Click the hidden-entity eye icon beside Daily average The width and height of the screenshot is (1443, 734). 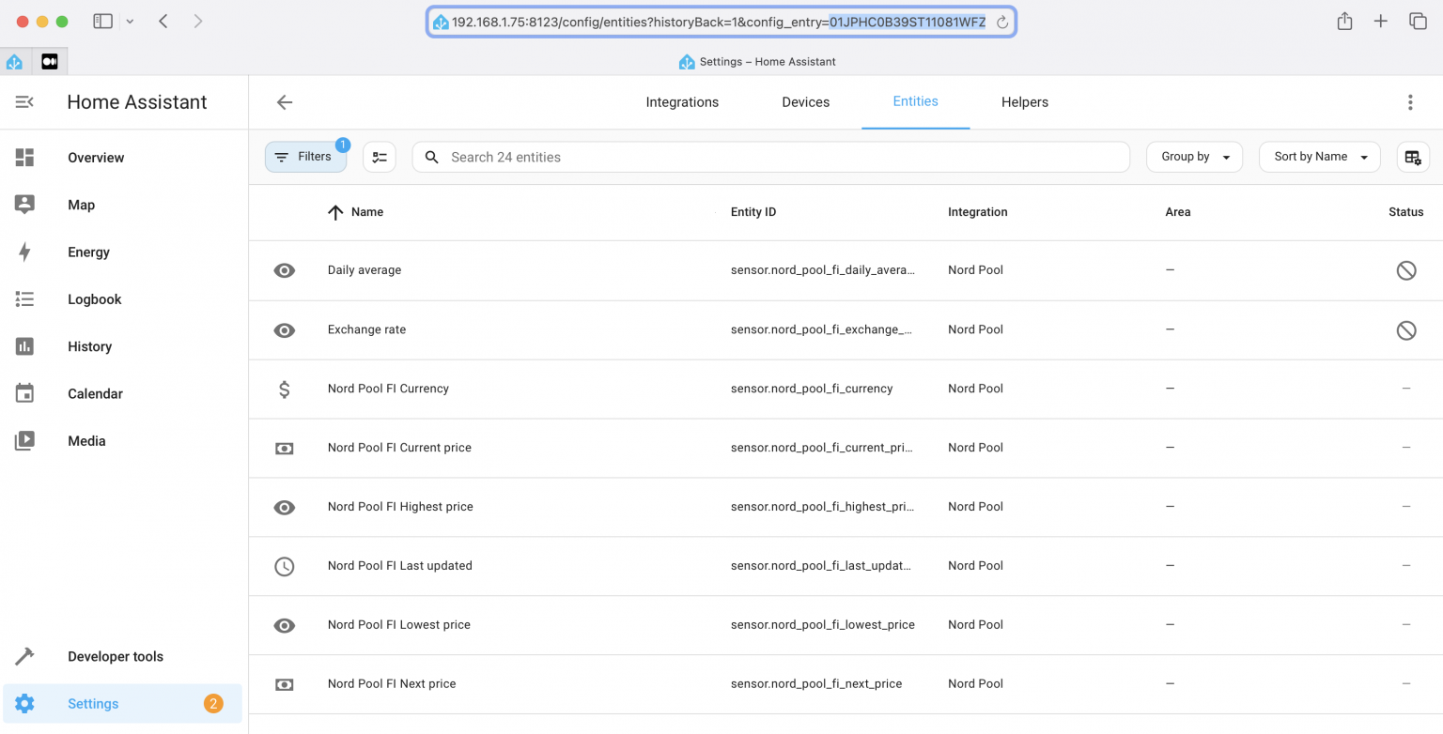(x=285, y=269)
